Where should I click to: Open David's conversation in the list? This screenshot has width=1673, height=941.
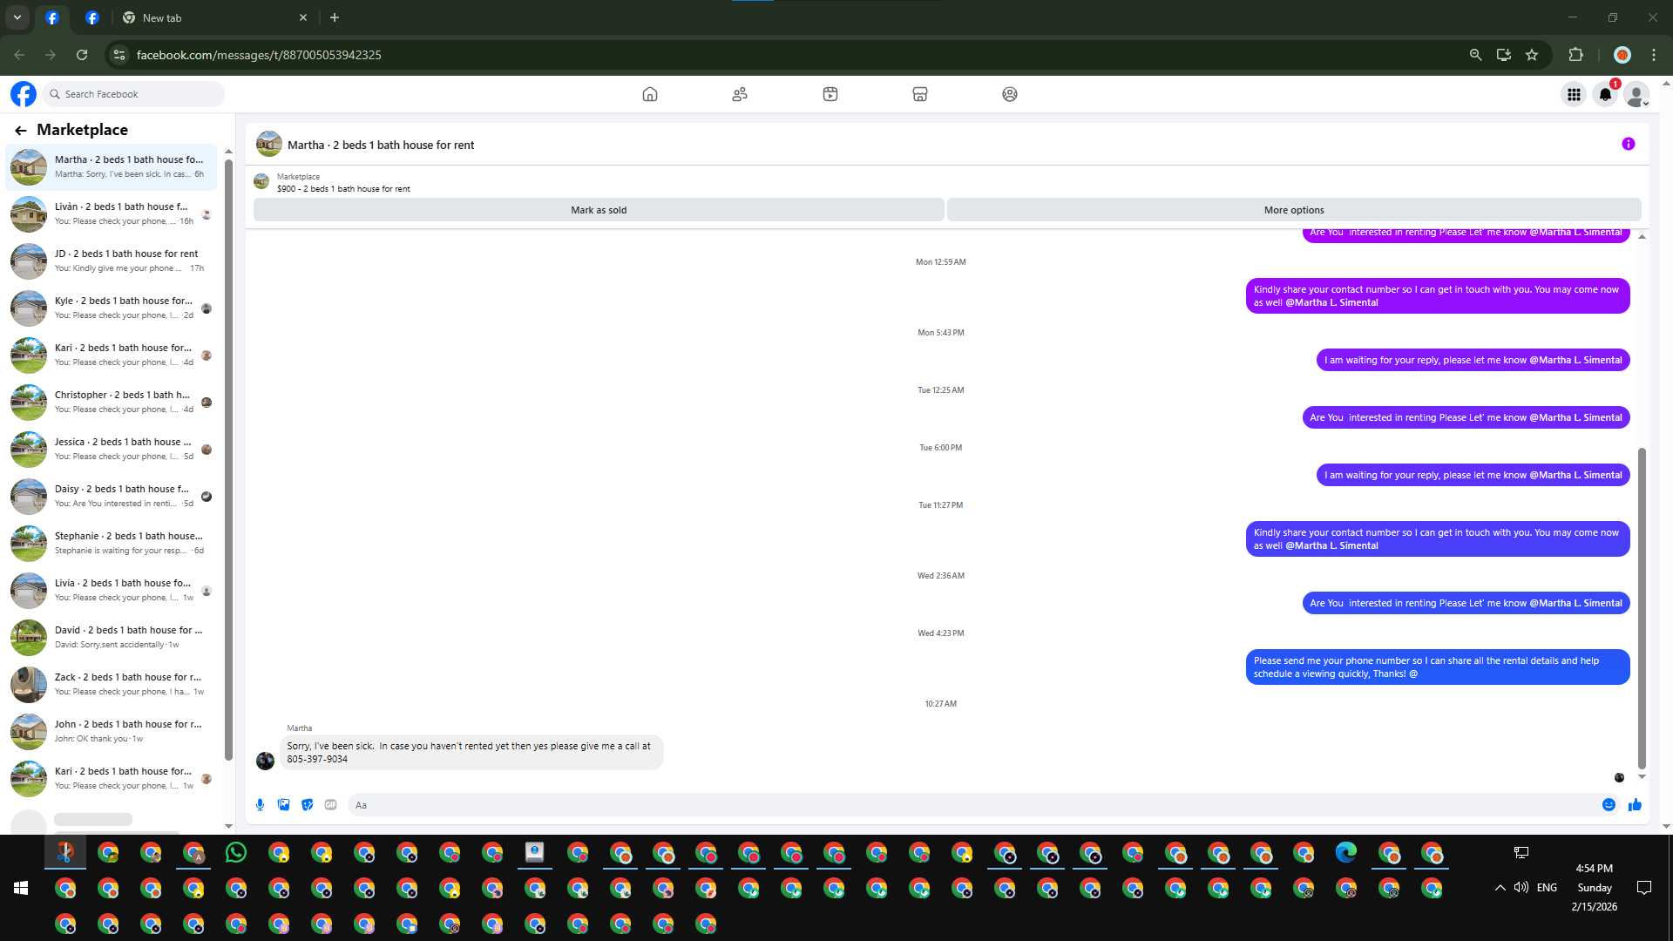click(112, 637)
